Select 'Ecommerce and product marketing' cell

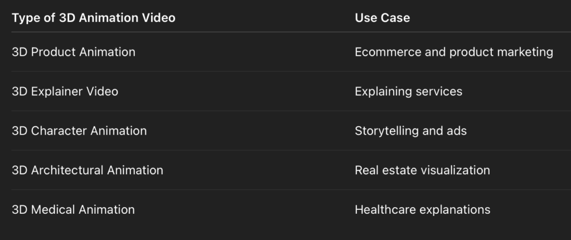pyautogui.click(x=453, y=52)
